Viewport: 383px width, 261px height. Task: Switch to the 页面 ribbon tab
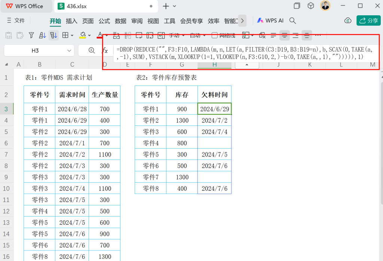(x=88, y=21)
